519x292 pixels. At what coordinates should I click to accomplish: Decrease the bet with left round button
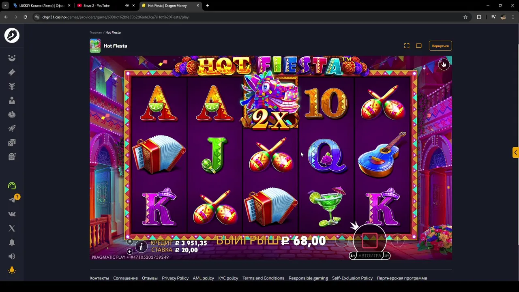click(x=342, y=241)
